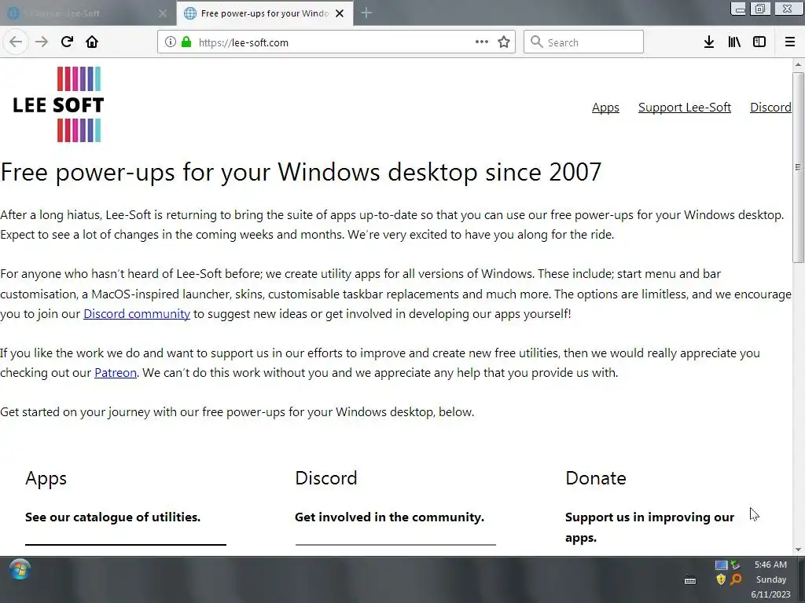Open page actions three-dot menu
The width and height of the screenshot is (805, 603).
482,42
